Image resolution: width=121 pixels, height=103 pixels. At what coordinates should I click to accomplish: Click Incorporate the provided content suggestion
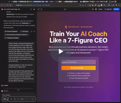click(16, 35)
